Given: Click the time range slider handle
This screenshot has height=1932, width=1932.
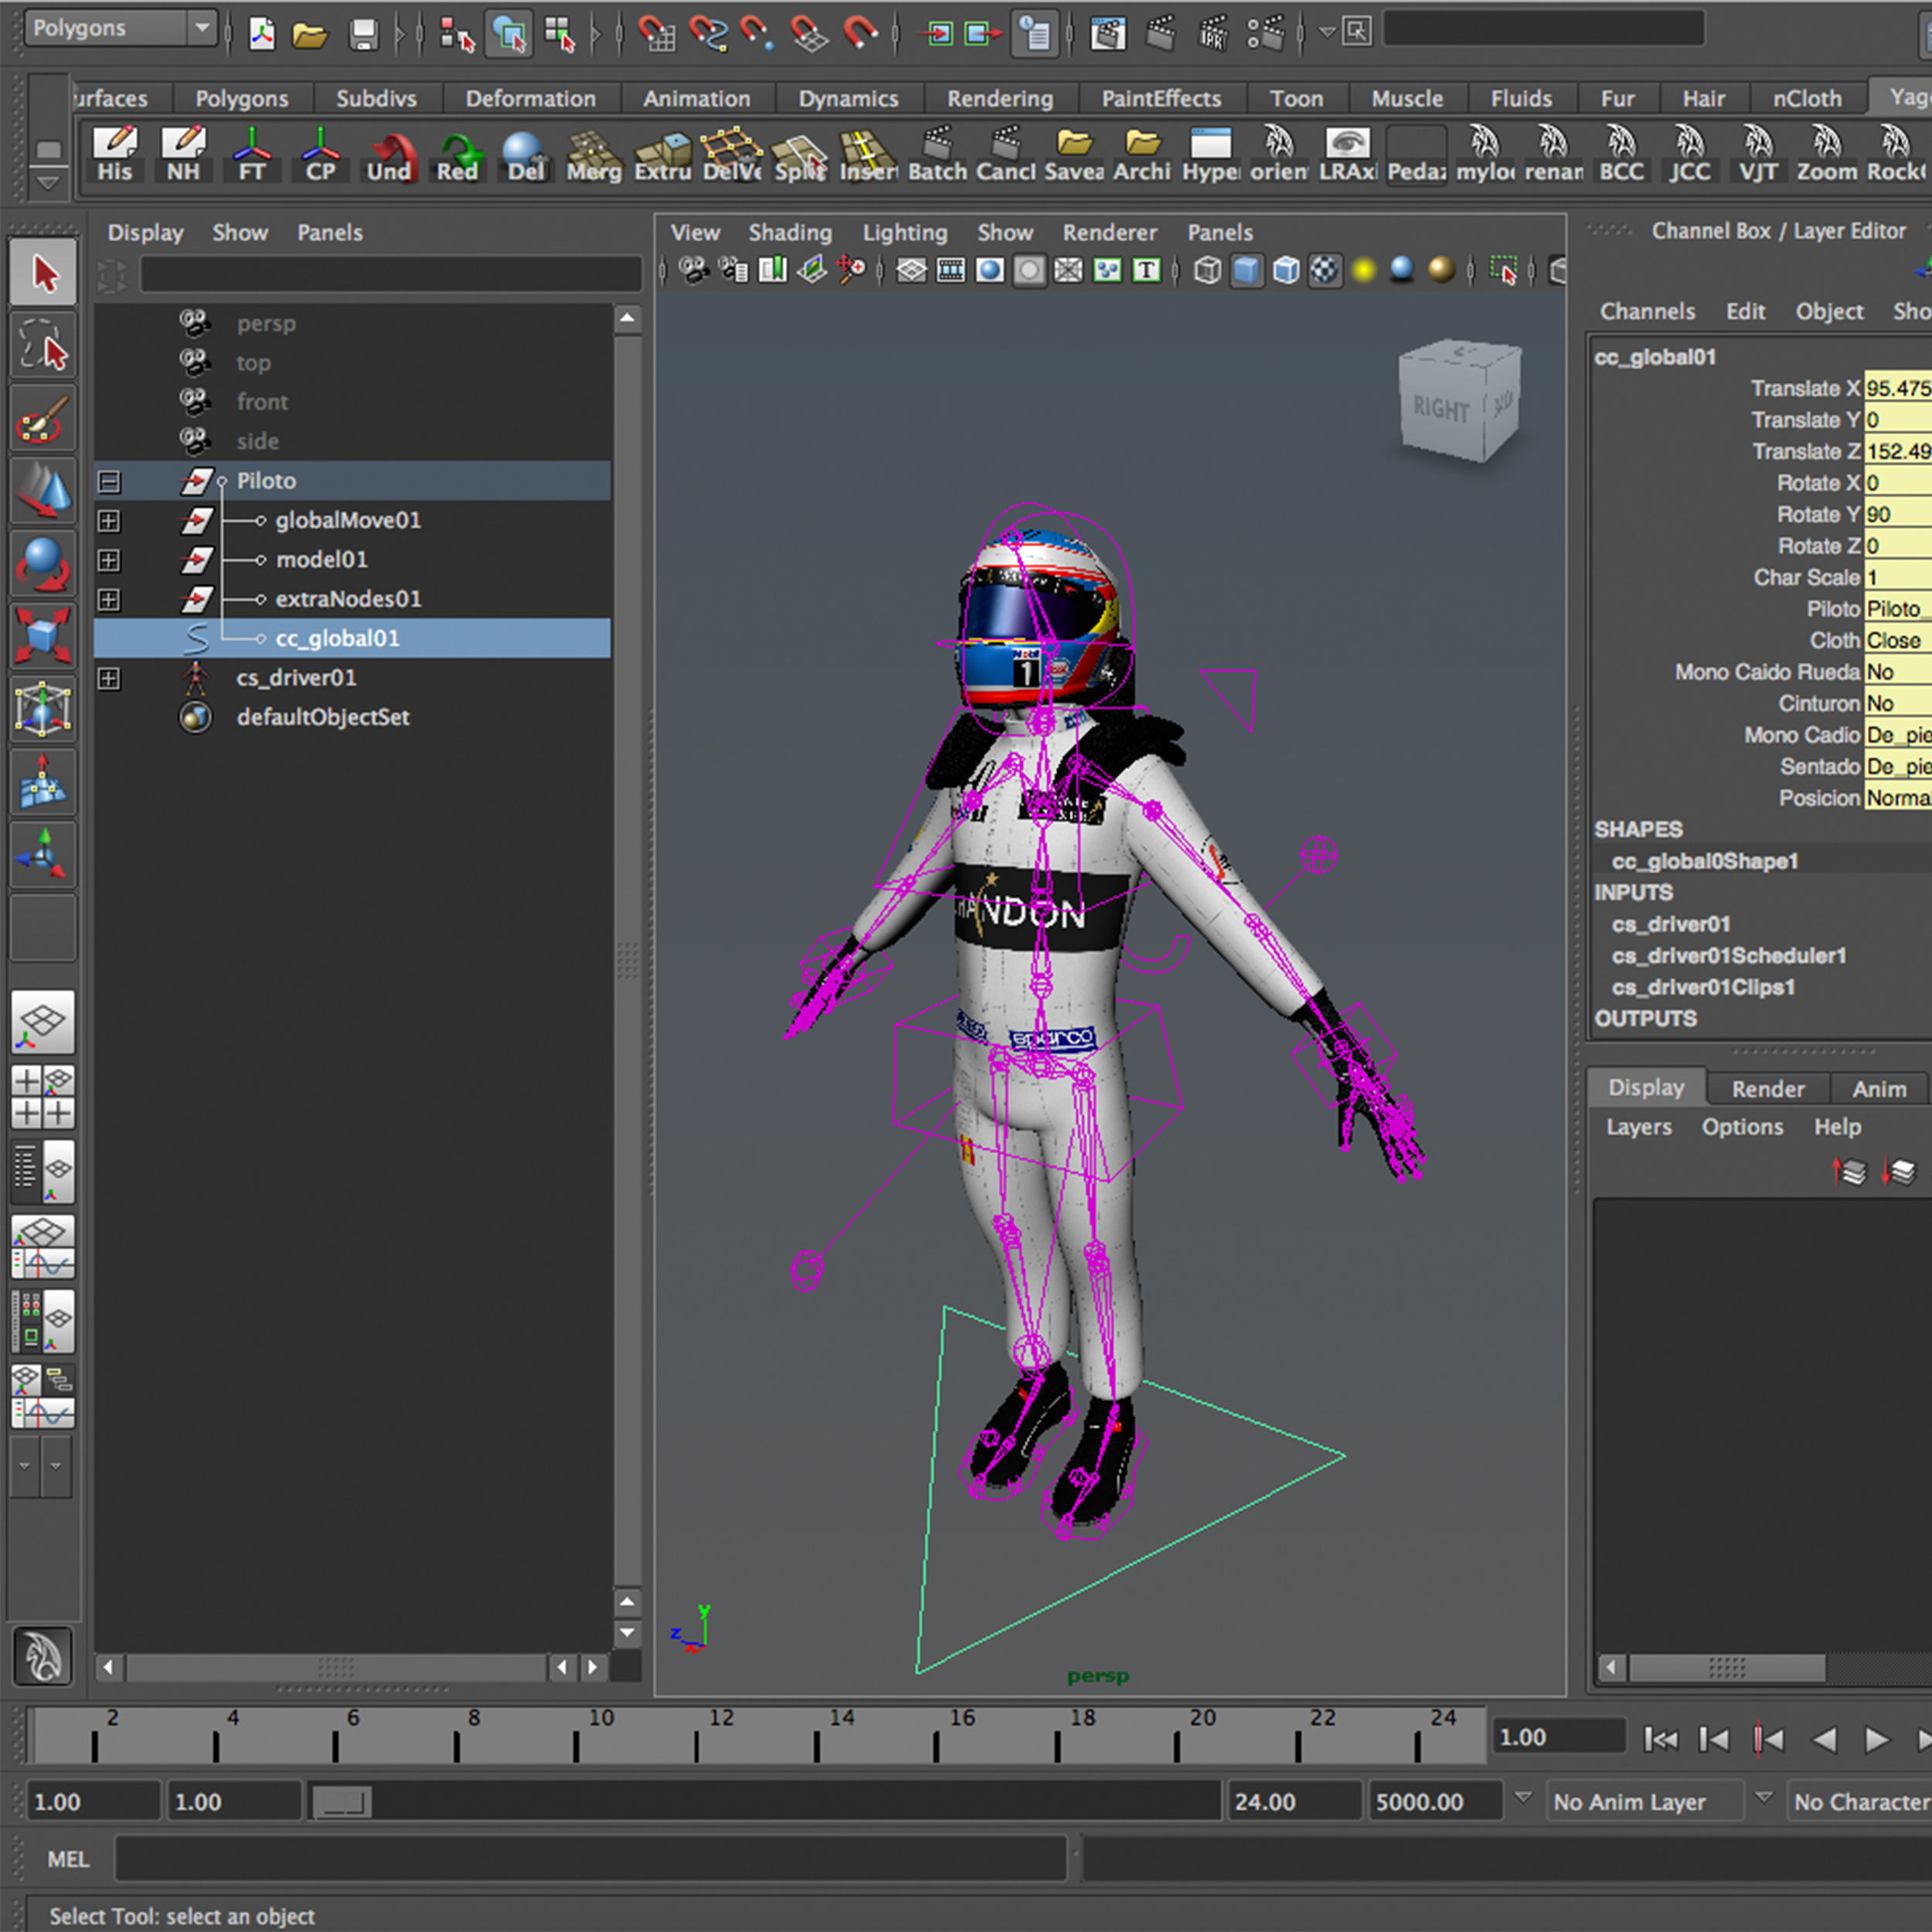Looking at the screenshot, I should [x=342, y=1801].
